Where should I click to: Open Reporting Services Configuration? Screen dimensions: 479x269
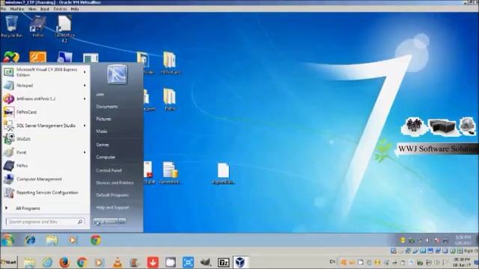click(x=45, y=193)
